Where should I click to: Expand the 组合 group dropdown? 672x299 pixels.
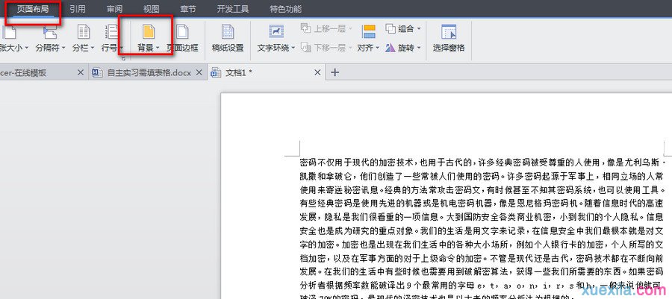coord(420,29)
